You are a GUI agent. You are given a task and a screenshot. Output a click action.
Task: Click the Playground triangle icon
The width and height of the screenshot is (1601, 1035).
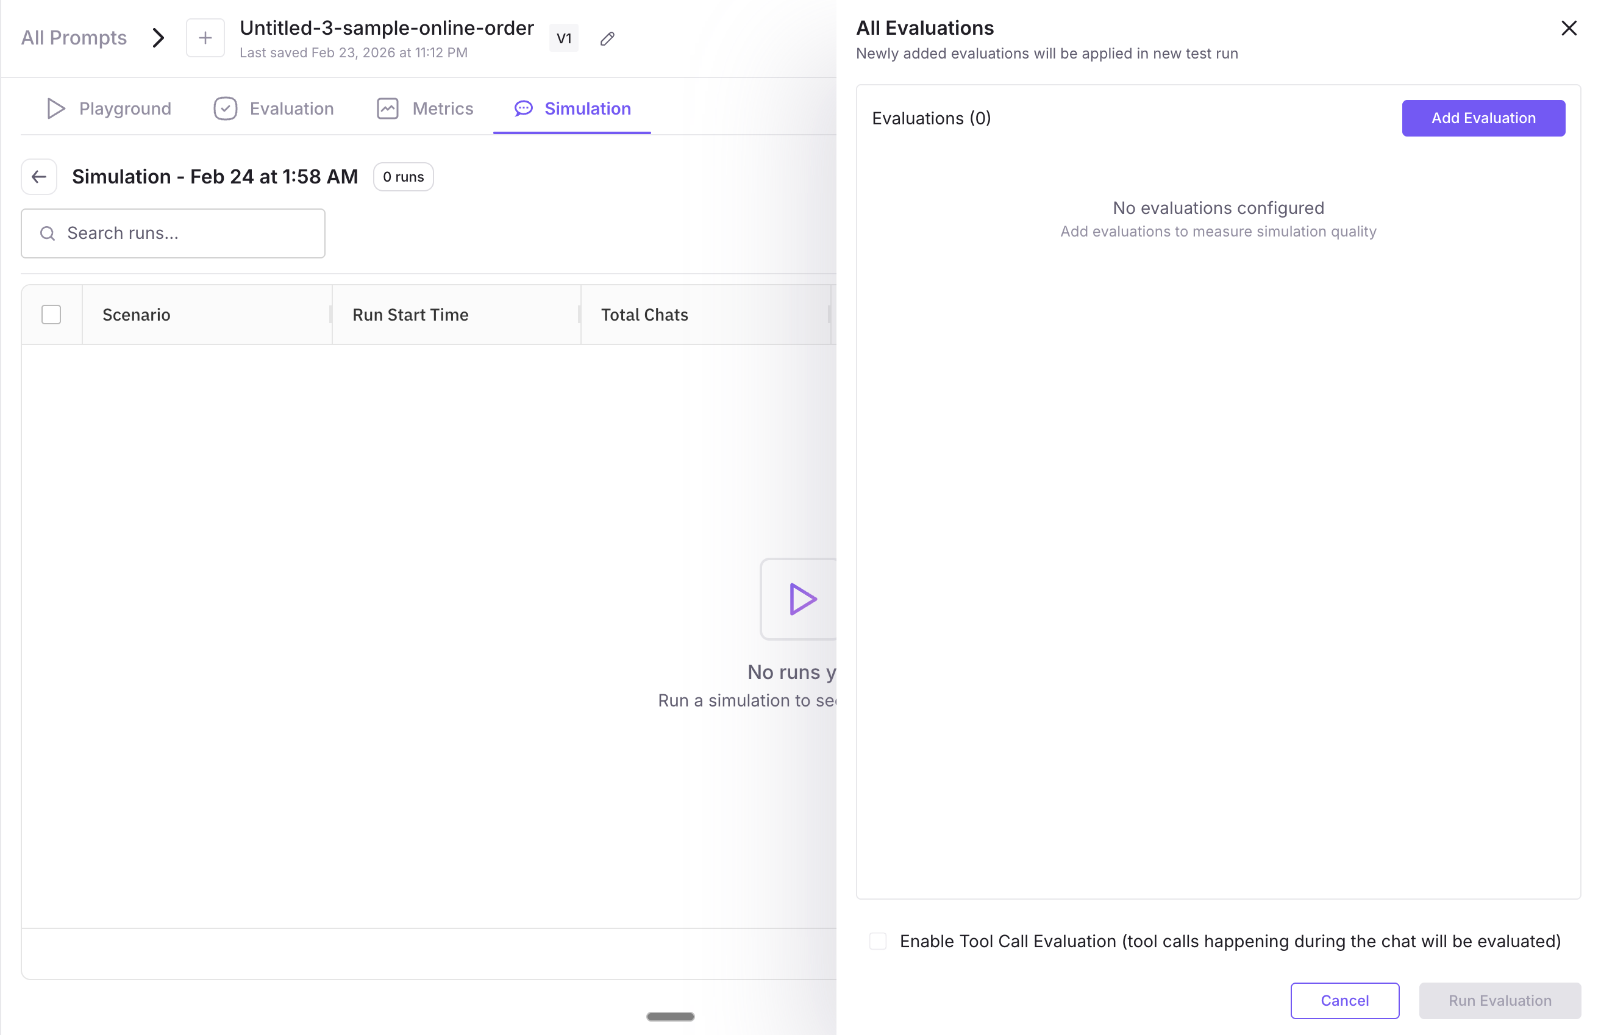pos(56,109)
